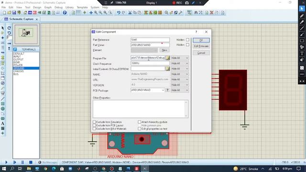Open the Design menu
The image size is (306, 172).
37,7
